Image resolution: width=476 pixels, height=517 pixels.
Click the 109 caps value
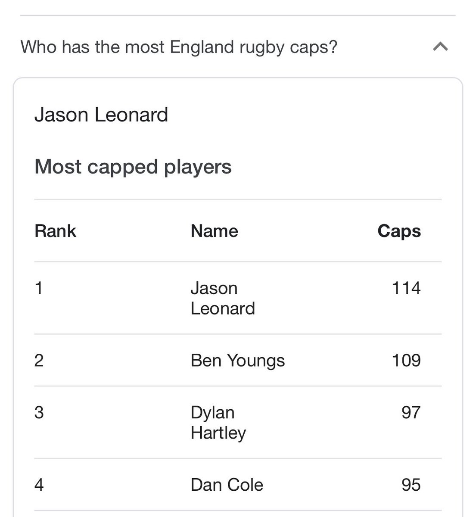click(406, 360)
